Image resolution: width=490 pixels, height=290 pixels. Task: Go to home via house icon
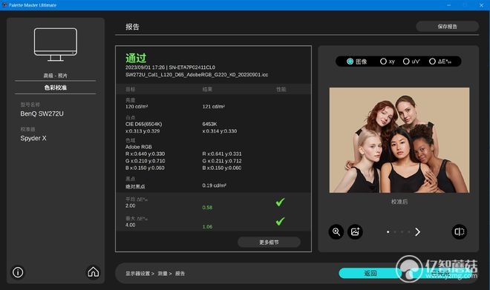(x=93, y=272)
